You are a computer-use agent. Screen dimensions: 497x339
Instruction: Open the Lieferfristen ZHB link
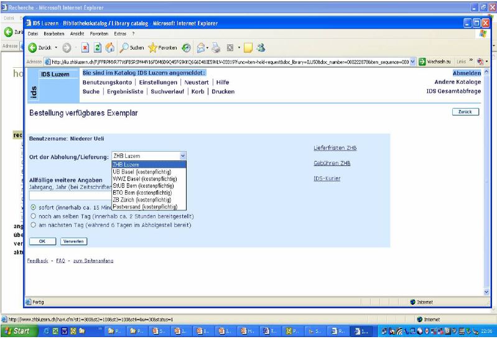point(338,147)
